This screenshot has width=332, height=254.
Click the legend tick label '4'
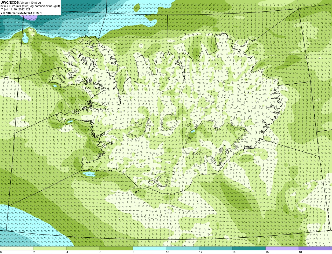click(67, 252)
